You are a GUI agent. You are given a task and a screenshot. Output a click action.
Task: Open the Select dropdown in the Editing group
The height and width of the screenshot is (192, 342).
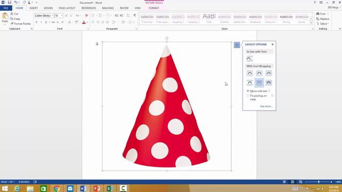(323, 23)
